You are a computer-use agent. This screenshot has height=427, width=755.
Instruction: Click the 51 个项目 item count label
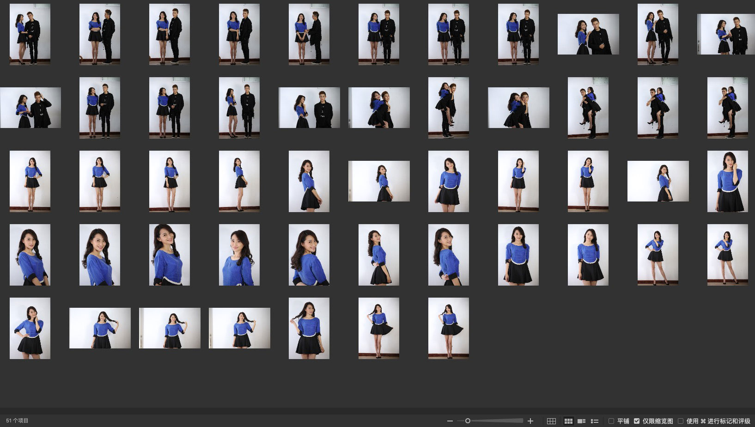[17, 421]
